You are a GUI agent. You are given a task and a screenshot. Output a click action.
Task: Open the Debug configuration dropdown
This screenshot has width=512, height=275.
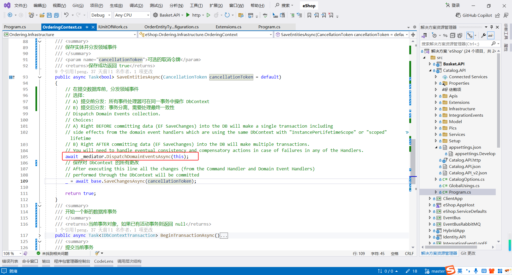coord(101,15)
